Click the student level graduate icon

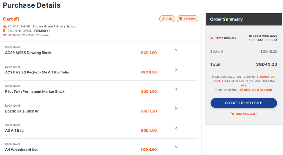(x=4, y=31)
